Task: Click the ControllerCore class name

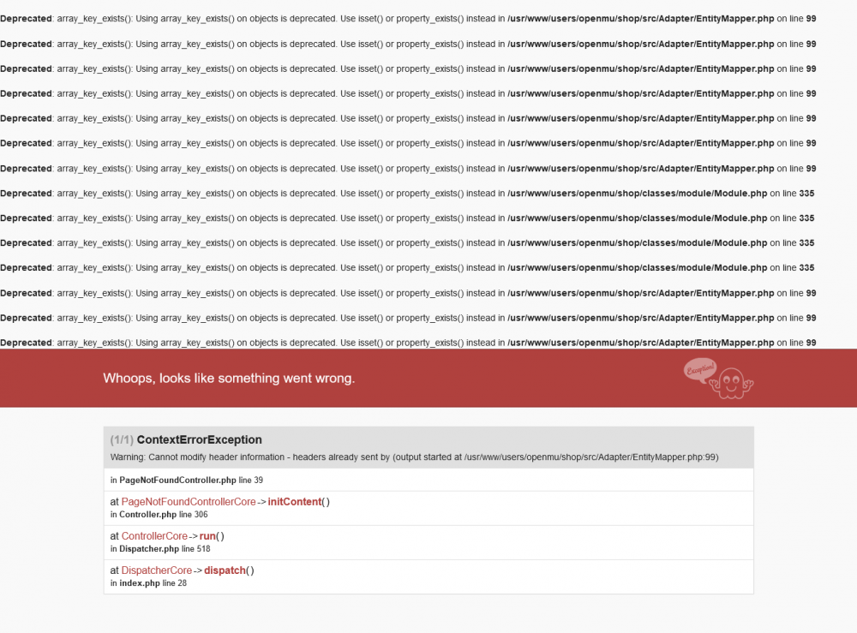Action: click(155, 535)
